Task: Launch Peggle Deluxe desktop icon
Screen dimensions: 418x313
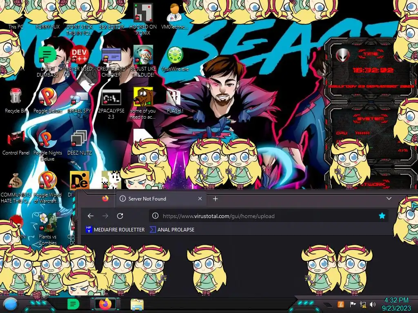Action: (47, 101)
